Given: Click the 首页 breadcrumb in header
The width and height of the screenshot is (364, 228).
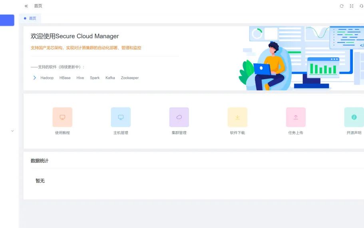Looking at the screenshot, I should pos(38,6).
